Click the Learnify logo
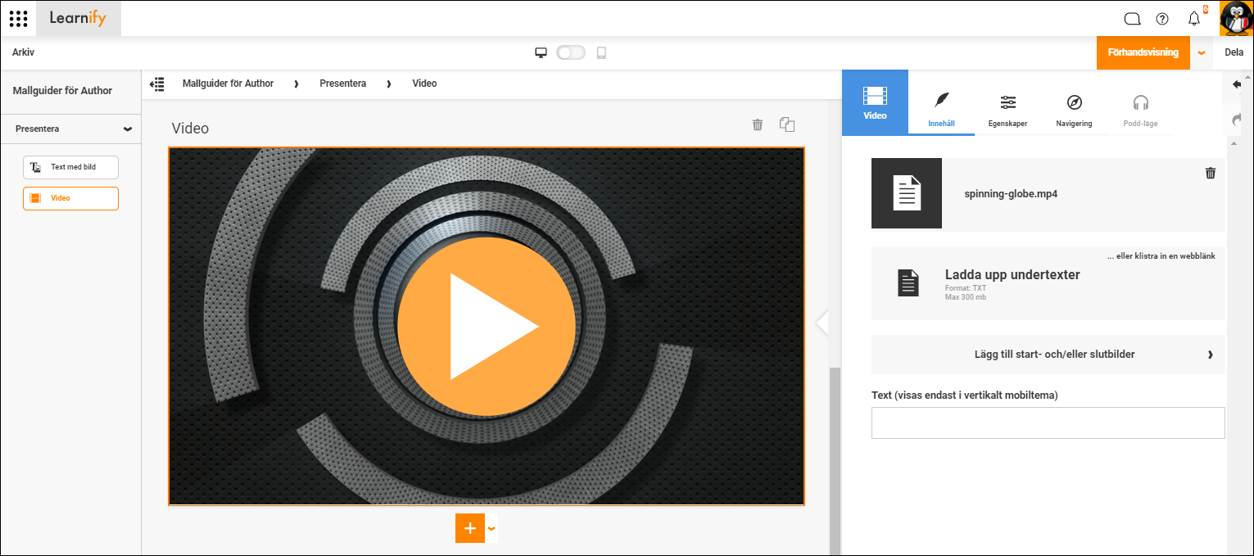The width and height of the screenshot is (1254, 556). pyautogui.click(x=78, y=18)
